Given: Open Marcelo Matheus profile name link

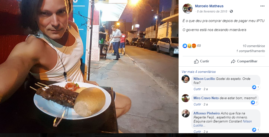Looking at the screenshot, I should pyautogui.click(x=209, y=6).
